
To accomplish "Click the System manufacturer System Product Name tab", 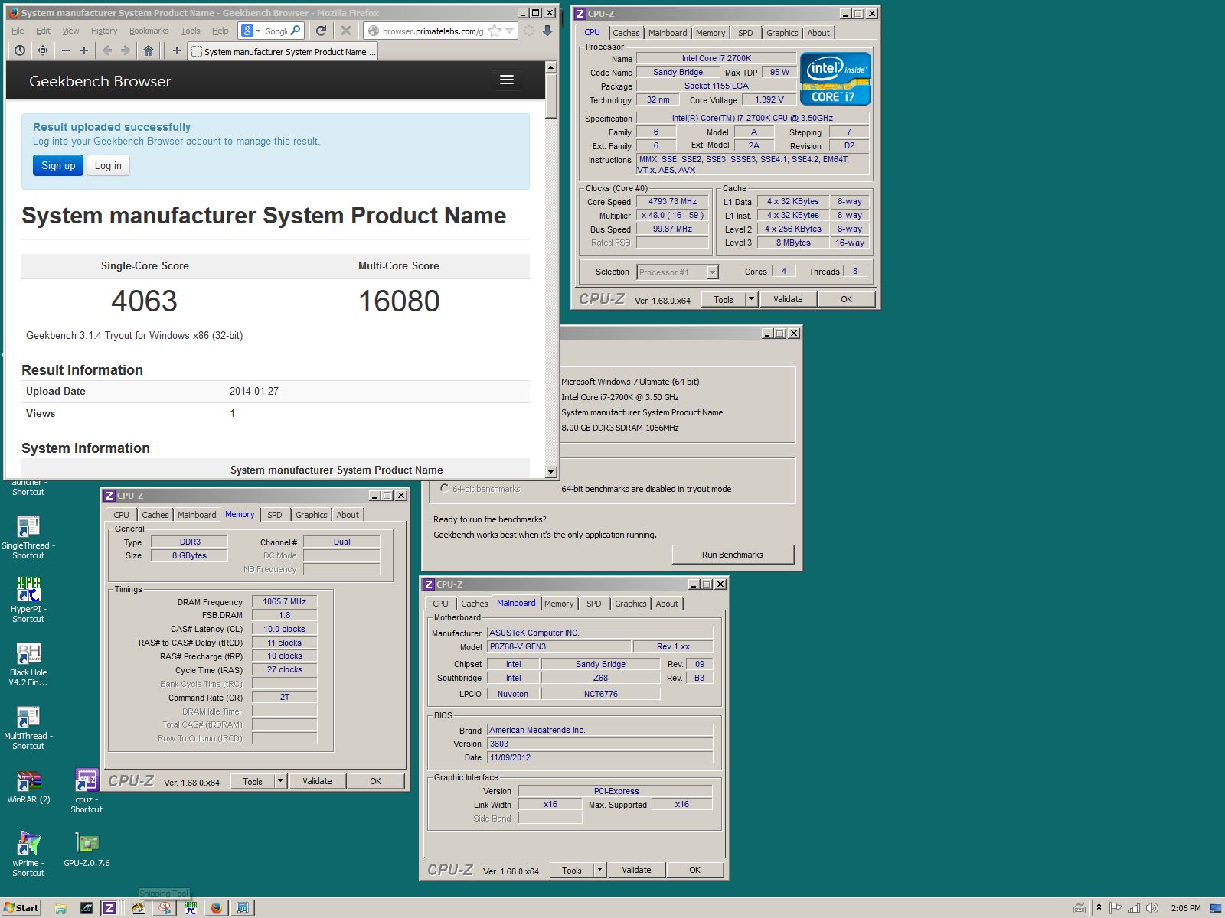I will click(282, 51).
